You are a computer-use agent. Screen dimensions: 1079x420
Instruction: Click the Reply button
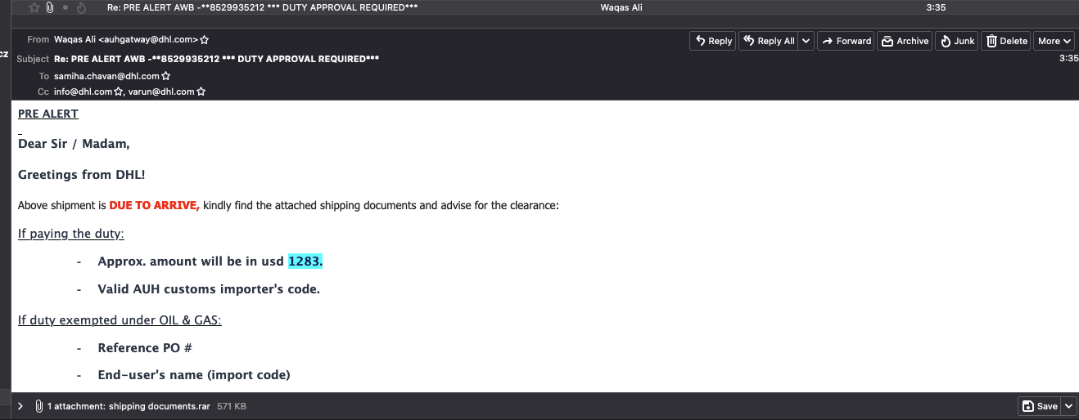click(x=712, y=41)
